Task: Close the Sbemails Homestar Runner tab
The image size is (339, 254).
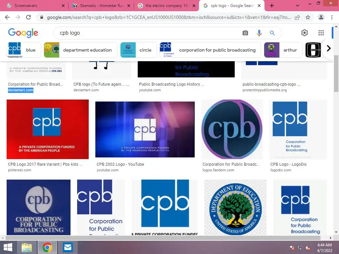Action: (129, 6)
